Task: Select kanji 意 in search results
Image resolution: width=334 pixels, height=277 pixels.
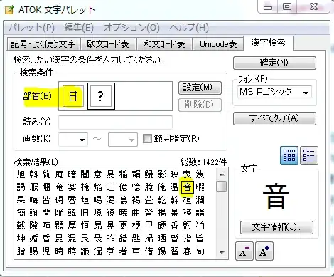Action: click(x=97, y=174)
